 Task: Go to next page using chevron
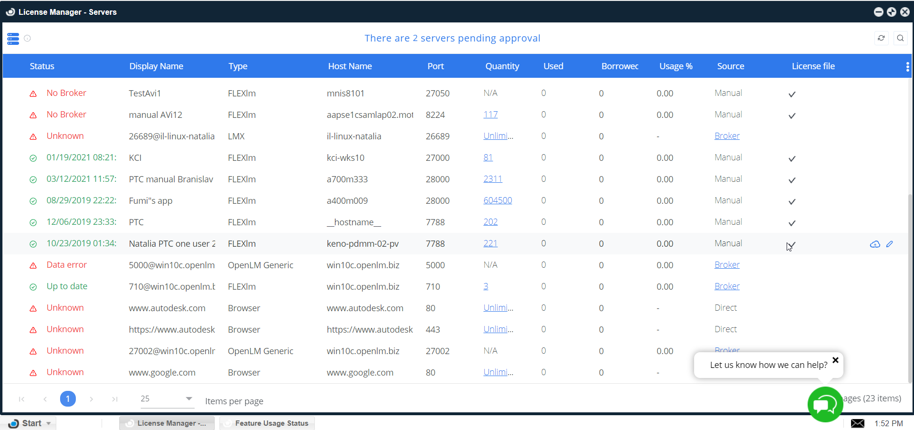pos(91,399)
